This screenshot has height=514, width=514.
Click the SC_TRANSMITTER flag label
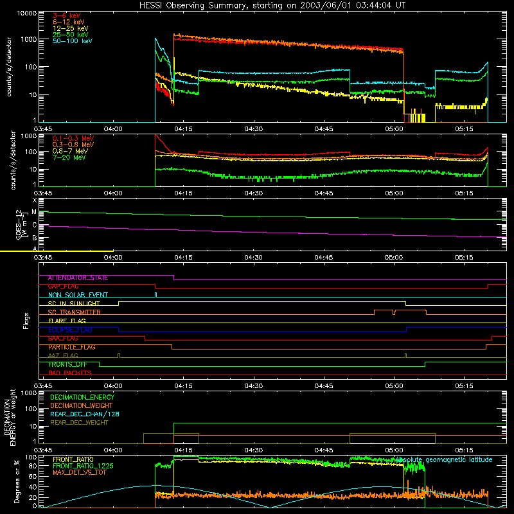(74, 312)
